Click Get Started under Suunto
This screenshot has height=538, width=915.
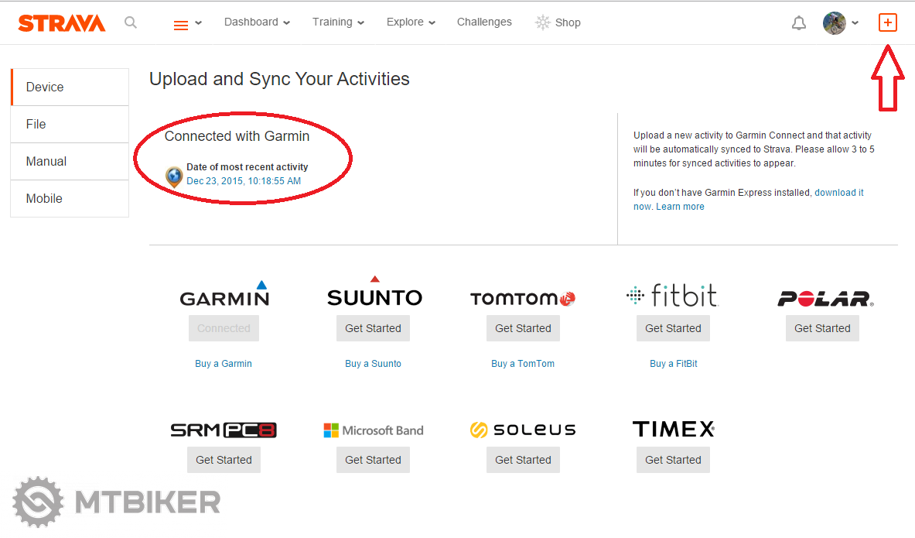click(373, 328)
